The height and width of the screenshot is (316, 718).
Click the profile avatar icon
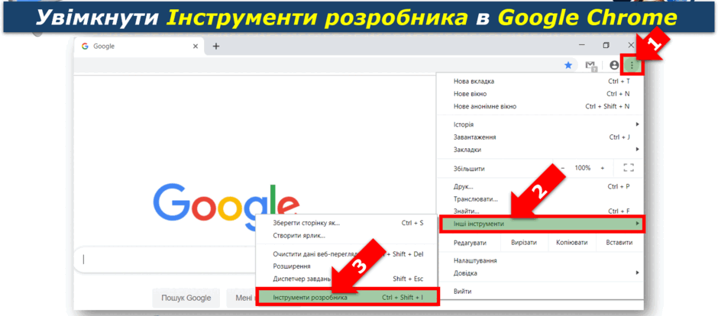pyautogui.click(x=615, y=66)
